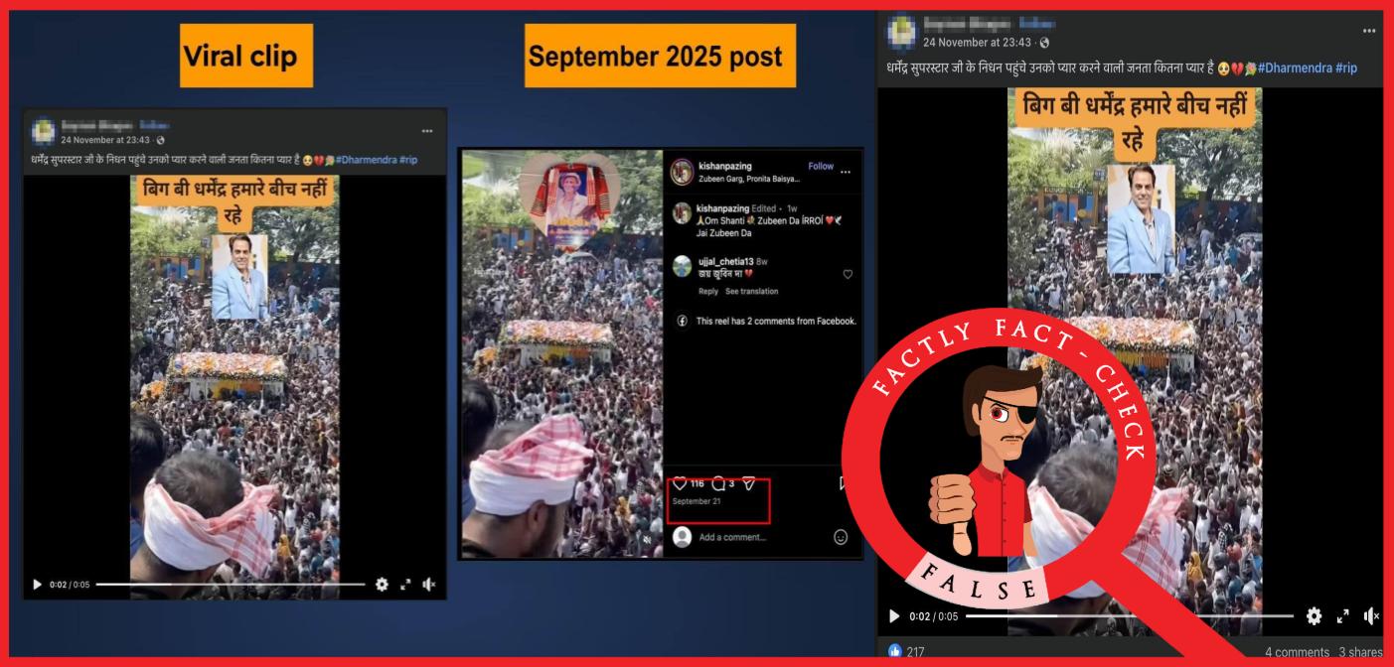Like ujjal_chetia13's comment with heart
This screenshot has width=1394, height=667.
(848, 274)
